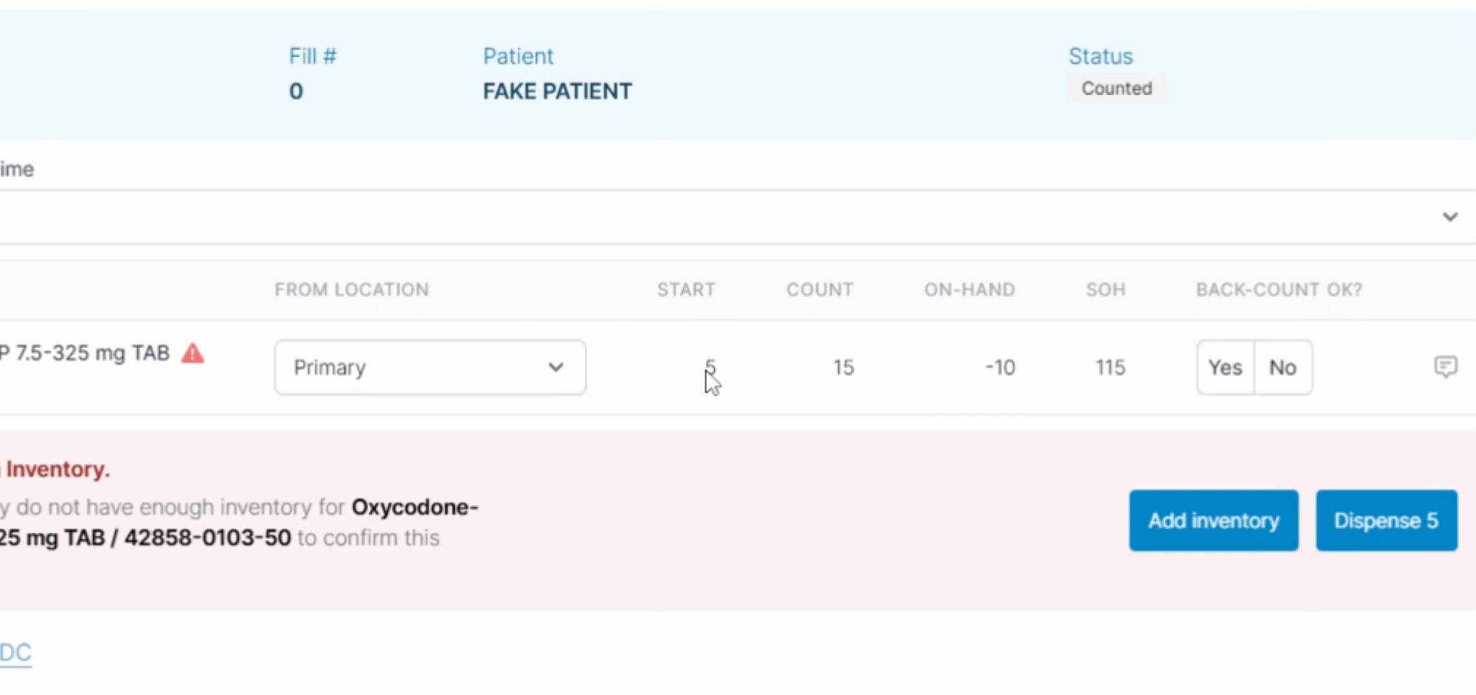This screenshot has width=1476, height=695.
Task: Click the red warning triangle icon
Action: (x=192, y=353)
